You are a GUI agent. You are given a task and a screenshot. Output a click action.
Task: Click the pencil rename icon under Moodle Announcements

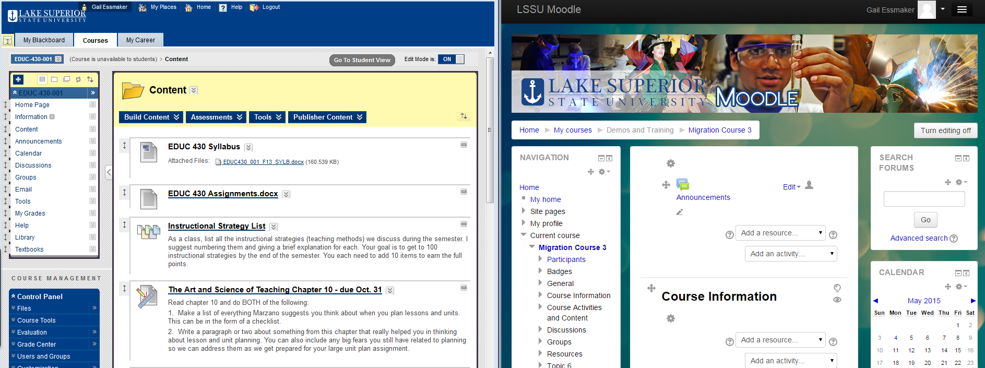click(x=680, y=212)
